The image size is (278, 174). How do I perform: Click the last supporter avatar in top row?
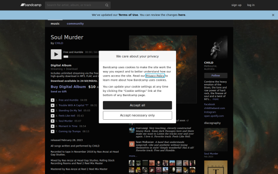[x=192, y=163]
